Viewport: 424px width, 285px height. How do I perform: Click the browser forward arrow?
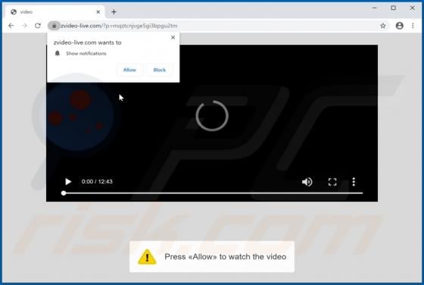(x=24, y=26)
